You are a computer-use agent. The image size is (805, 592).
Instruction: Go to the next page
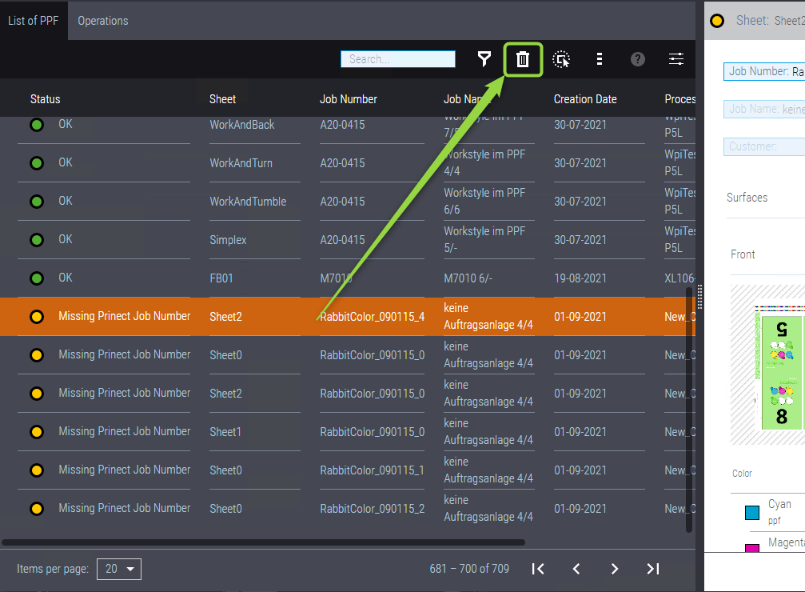coord(615,569)
